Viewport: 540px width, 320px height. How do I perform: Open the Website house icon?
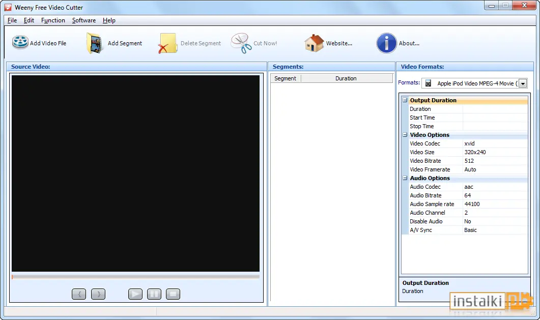click(x=314, y=43)
